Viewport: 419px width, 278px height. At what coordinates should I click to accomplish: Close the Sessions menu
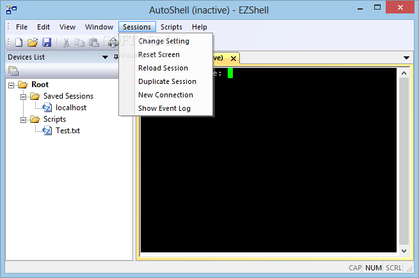pos(137,27)
